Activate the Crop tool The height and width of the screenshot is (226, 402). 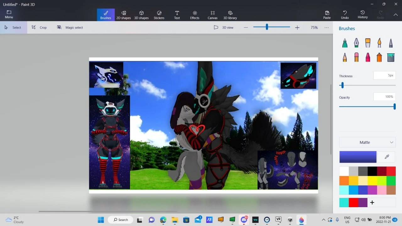39,28
